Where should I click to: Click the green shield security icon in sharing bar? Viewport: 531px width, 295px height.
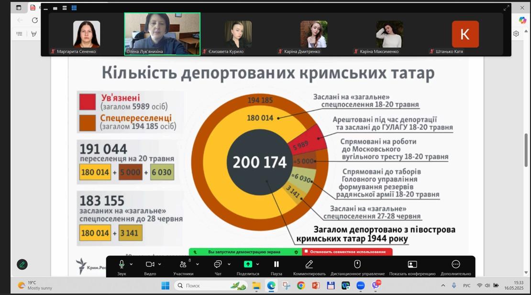(x=296, y=252)
